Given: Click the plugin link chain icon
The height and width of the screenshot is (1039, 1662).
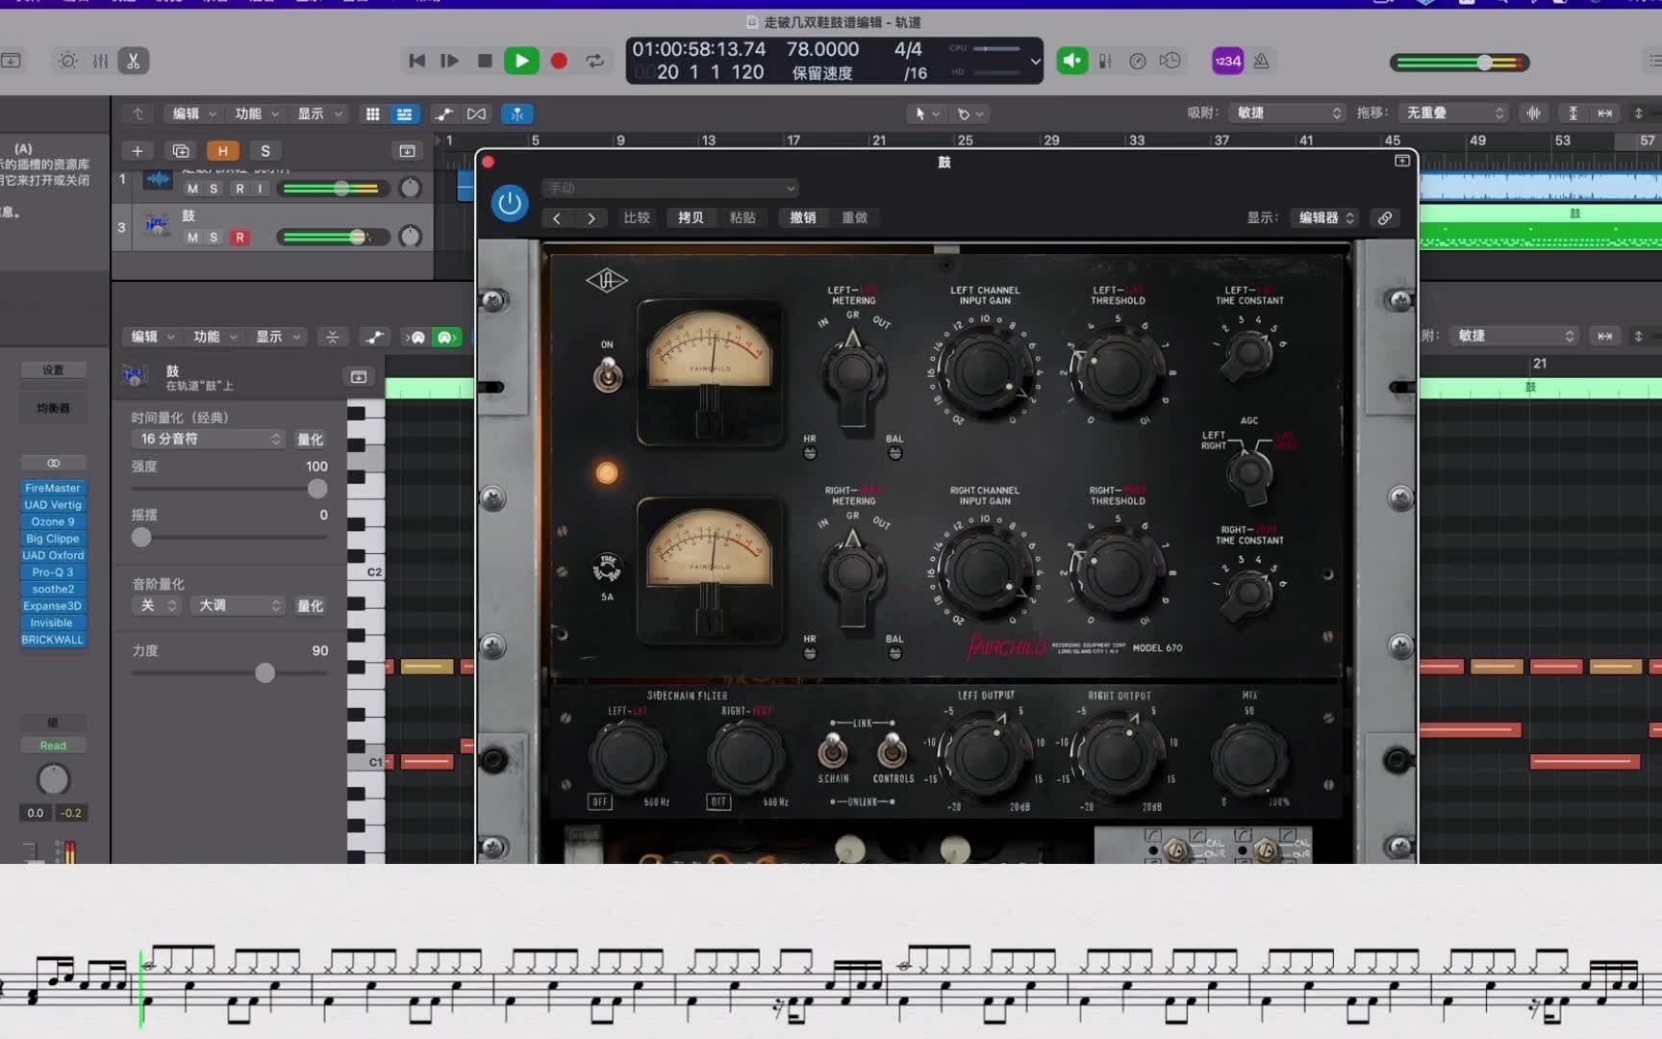Looking at the screenshot, I should (x=1385, y=217).
